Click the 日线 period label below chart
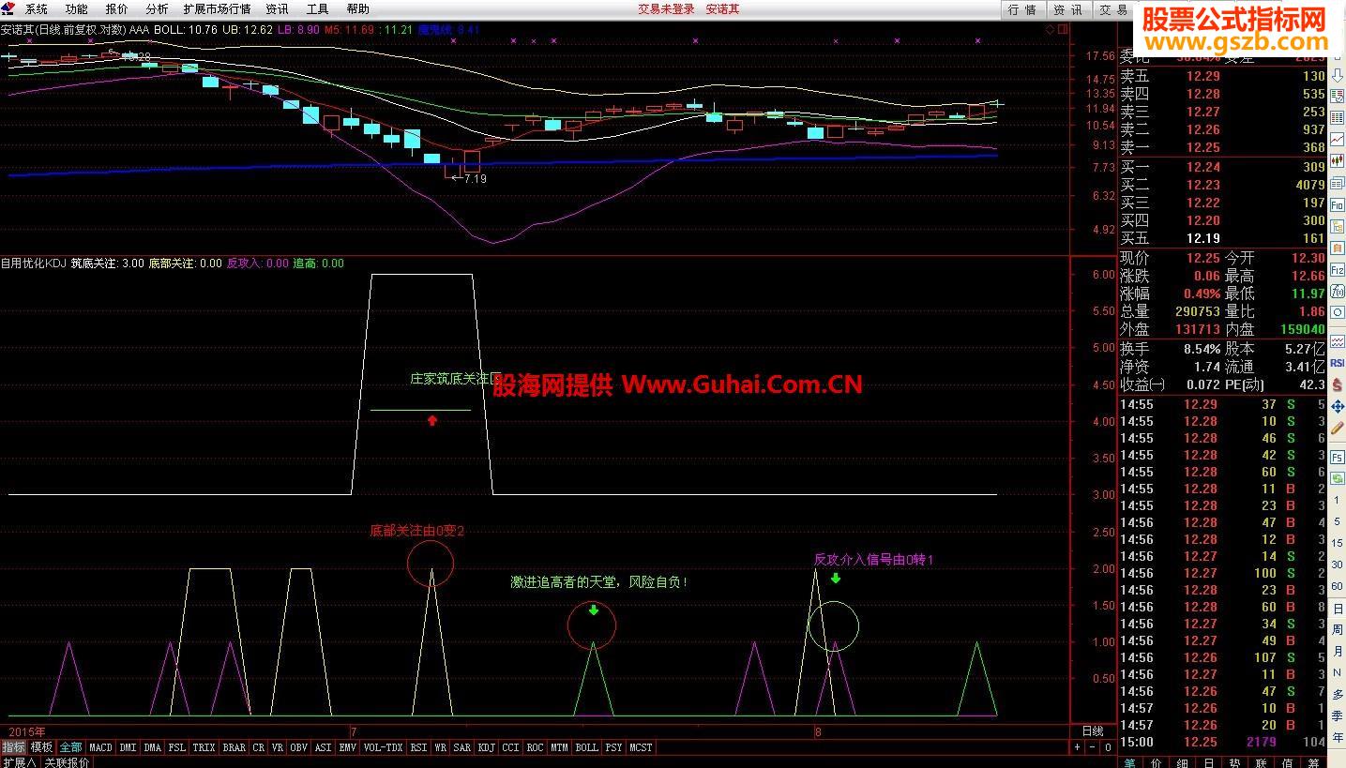1346x768 pixels. [x=1093, y=731]
